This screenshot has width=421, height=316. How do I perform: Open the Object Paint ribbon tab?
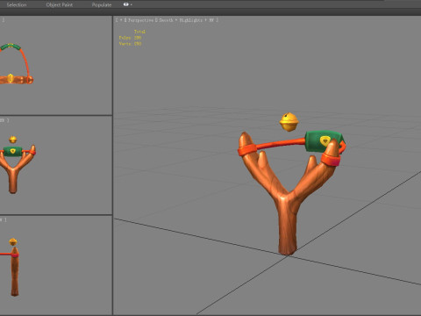pyautogui.click(x=60, y=4)
